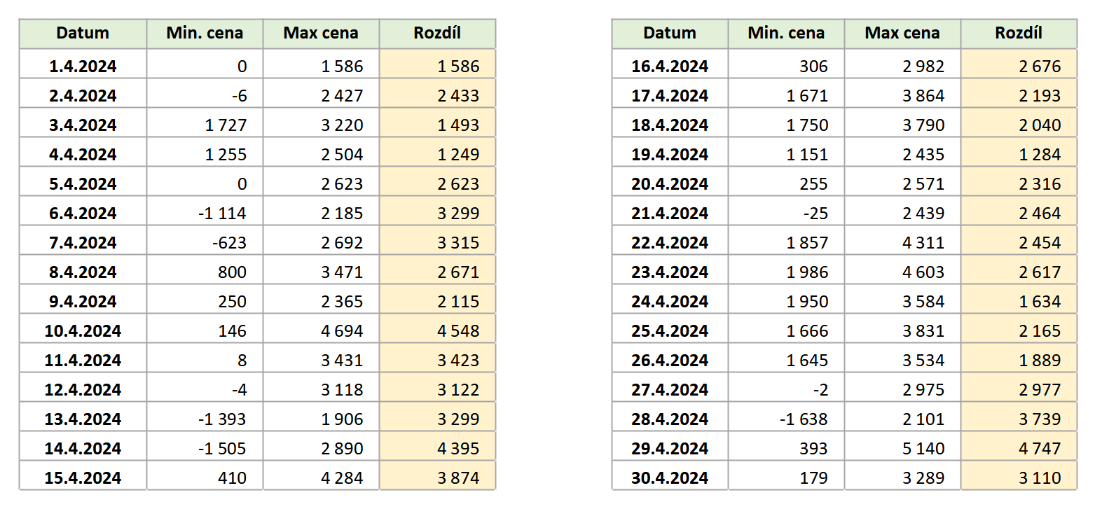Image resolution: width=1095 pixels, height=509 pixels.
Task: Click the Rozdíl value 4 747
Action: pyautogui.click(x=1040, y=449)
